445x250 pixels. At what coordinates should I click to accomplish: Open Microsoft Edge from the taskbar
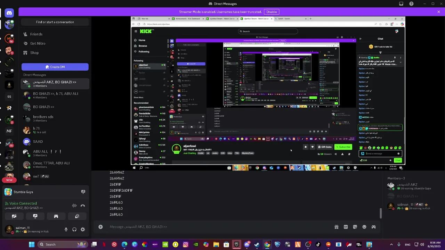pyautogui.click(x=124, y=244)
